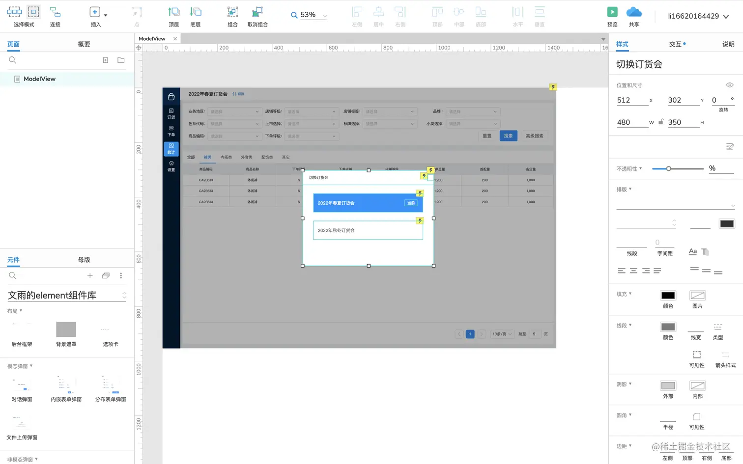This screenshot has width=743, height=464.
Task: Switch to the 母版 masters tab
Action: (x=84, y=260)
